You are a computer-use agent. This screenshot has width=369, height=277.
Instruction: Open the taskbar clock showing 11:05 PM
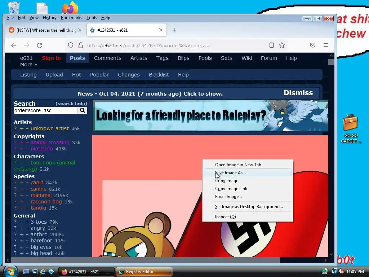(x=355, y=271)
